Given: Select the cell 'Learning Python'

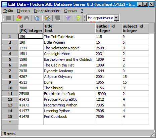Looking at the screenshot, I should click(x=69, y=111).
